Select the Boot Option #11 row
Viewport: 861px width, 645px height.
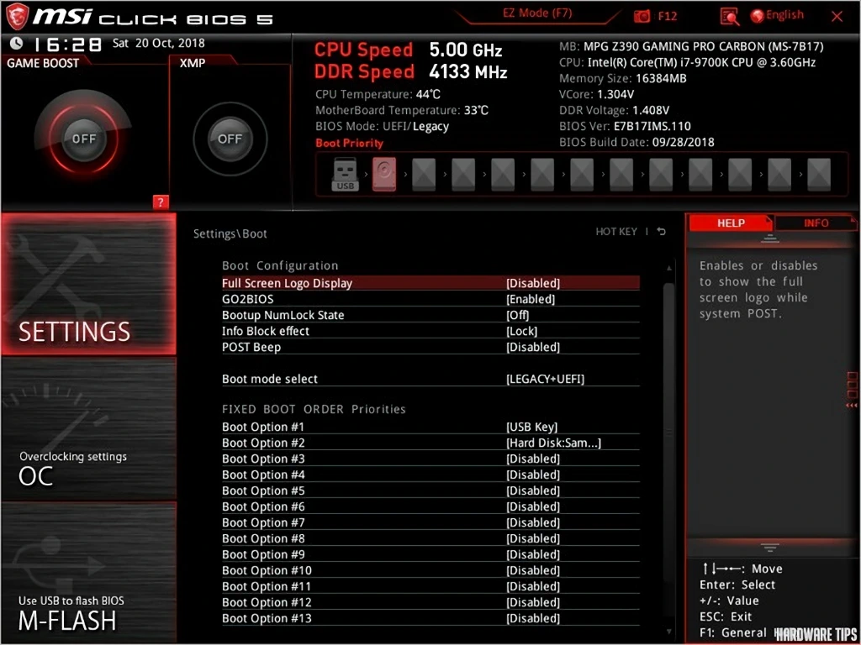430,585
